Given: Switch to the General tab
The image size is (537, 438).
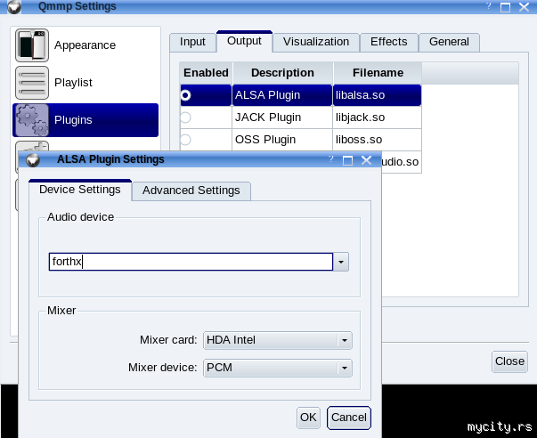Looking at the screenshot, I should pyautogui.click(x=450, y=42).
